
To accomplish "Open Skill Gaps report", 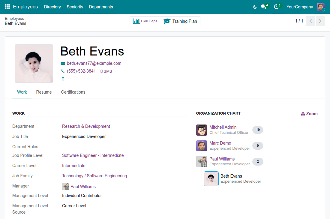I will click(145, 21).
